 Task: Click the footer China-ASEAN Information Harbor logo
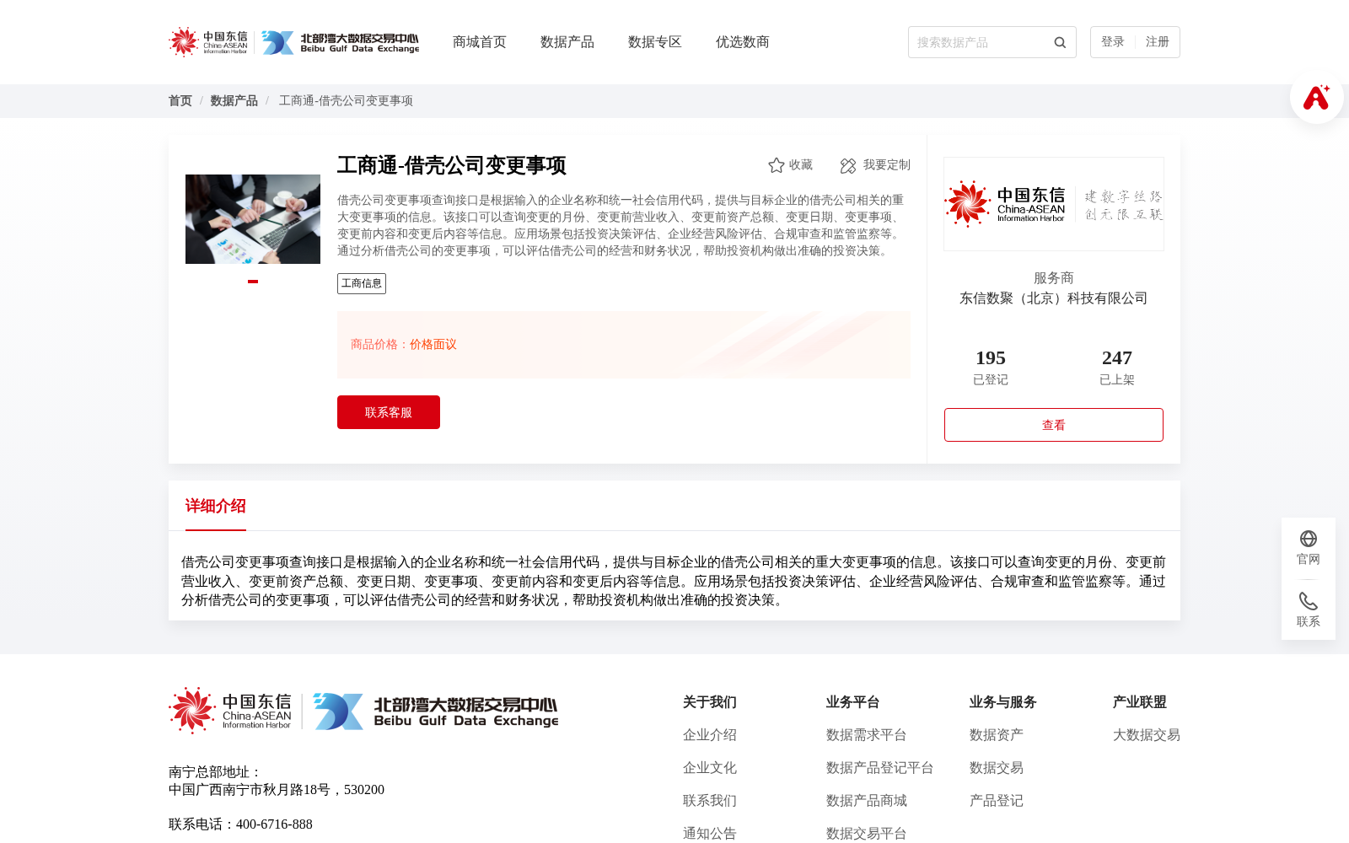pyautogui.click(x=230, y=711)
